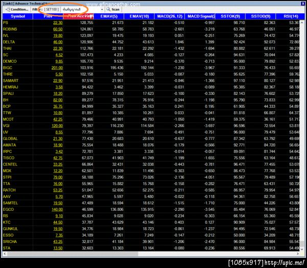
Task: Select the STPI symbol
Action: [7, 177]
